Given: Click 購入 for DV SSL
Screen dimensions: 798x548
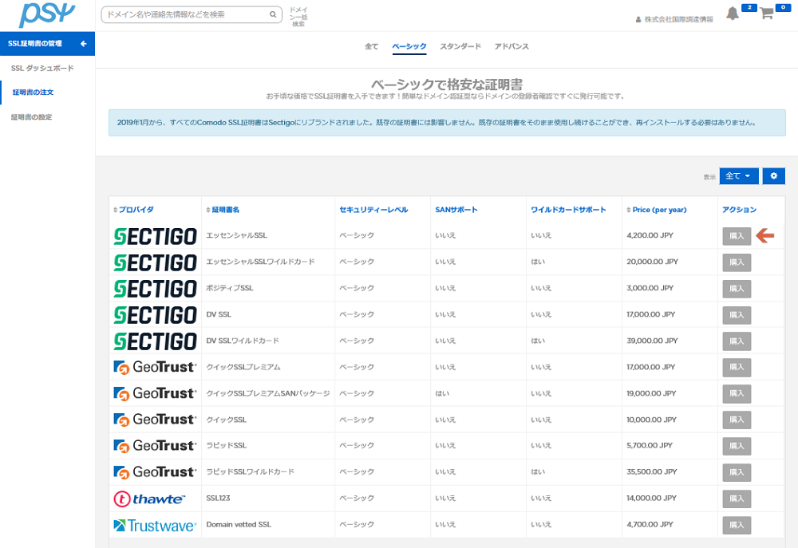Looking at the screenshot, I should 737,315.
